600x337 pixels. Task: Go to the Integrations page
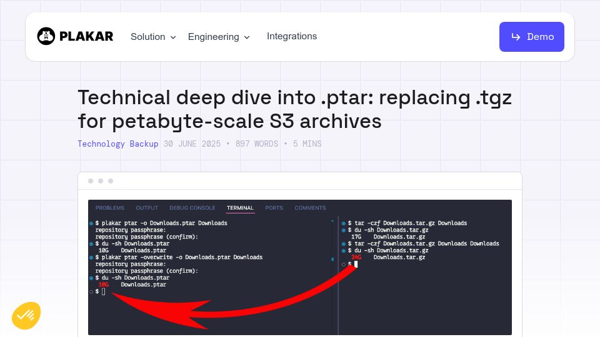click(292, 36)
